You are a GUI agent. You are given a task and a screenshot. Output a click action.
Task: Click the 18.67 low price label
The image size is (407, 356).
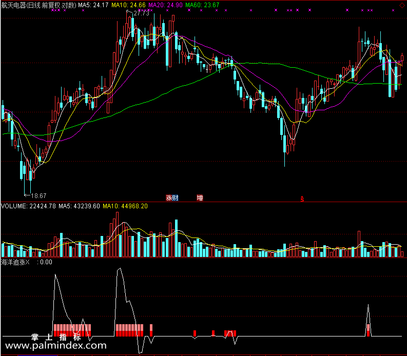[38, 195]
